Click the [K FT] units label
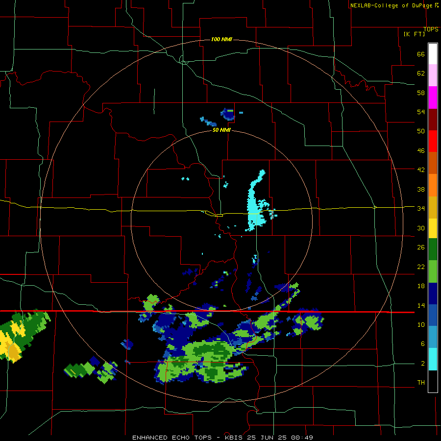The height and width of the screenshot is (441, 441). (x=414, y=34)
